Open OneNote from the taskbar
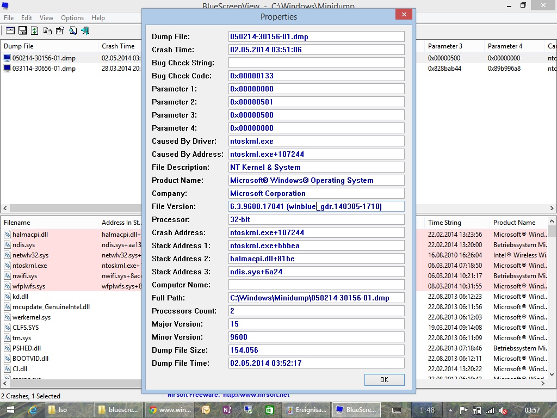Viewport: 557px width, 418px height. pyautogui.click(x=227, y=410)
